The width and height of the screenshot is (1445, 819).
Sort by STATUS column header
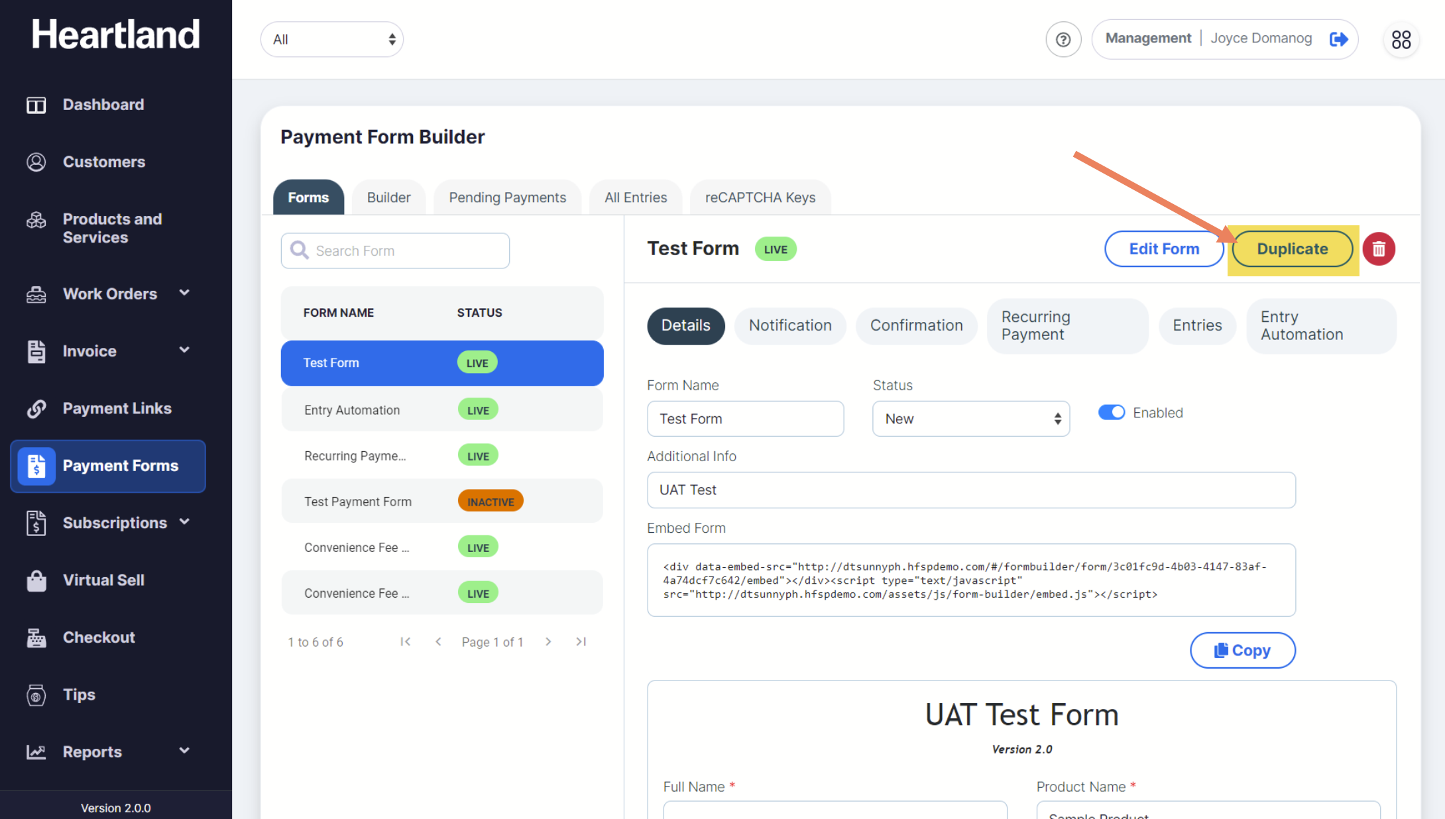point(479,313)
